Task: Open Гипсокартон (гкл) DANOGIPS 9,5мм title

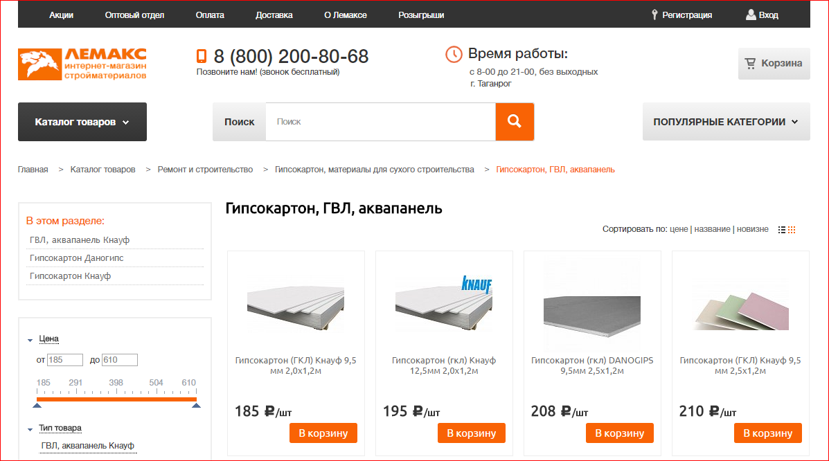Action: point(592,365)
